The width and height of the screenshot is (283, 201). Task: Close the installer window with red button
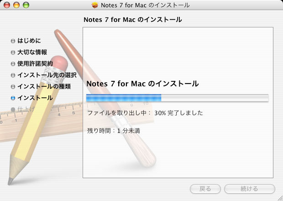pyautogui.click(x=7, y=5)
